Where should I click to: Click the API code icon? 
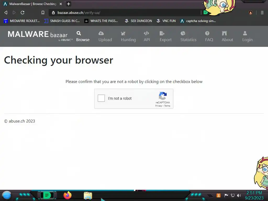point(147,33)
